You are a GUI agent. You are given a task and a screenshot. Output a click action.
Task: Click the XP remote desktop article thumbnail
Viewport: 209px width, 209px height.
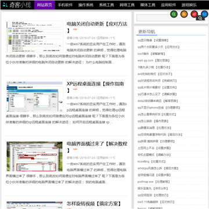pos(34,96)
